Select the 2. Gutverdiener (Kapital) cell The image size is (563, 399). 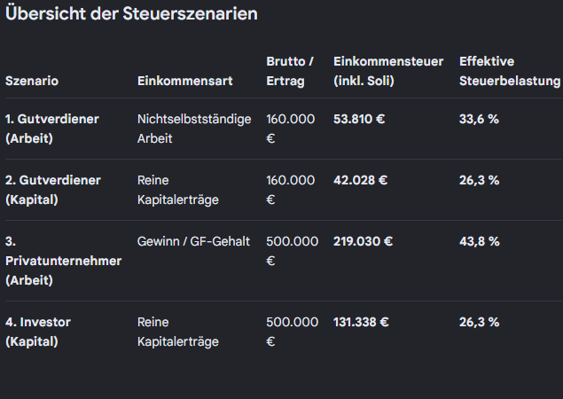53,190
